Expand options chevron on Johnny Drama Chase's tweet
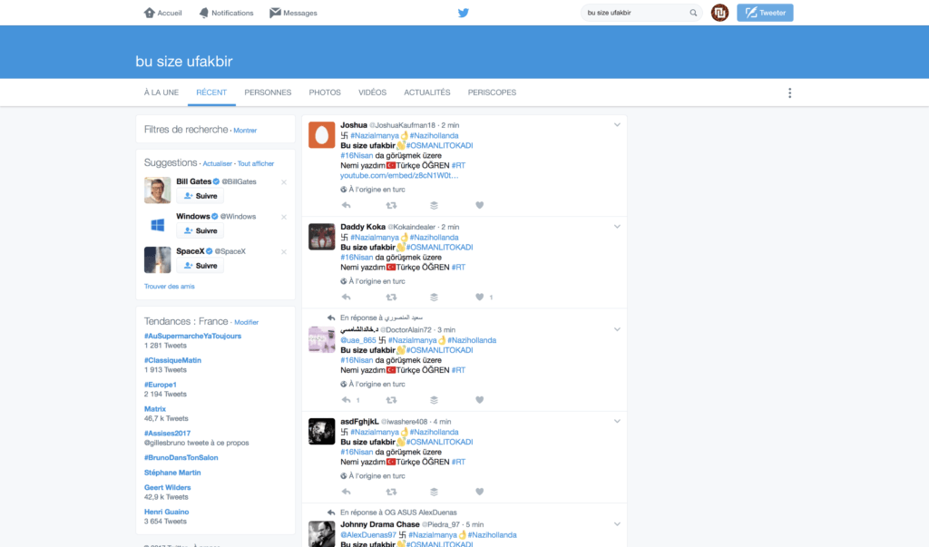 point(617,524)
